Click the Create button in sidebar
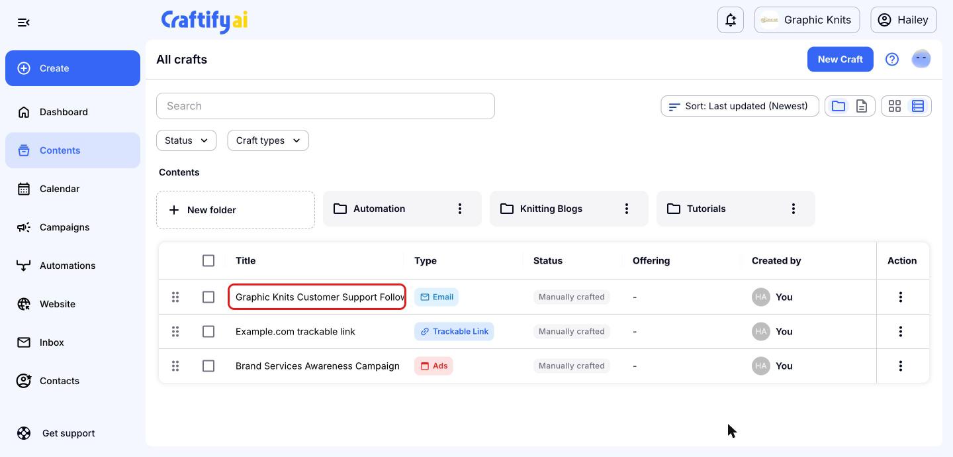The width and height of the screenshot is (953, 457). tap(73, 68)
